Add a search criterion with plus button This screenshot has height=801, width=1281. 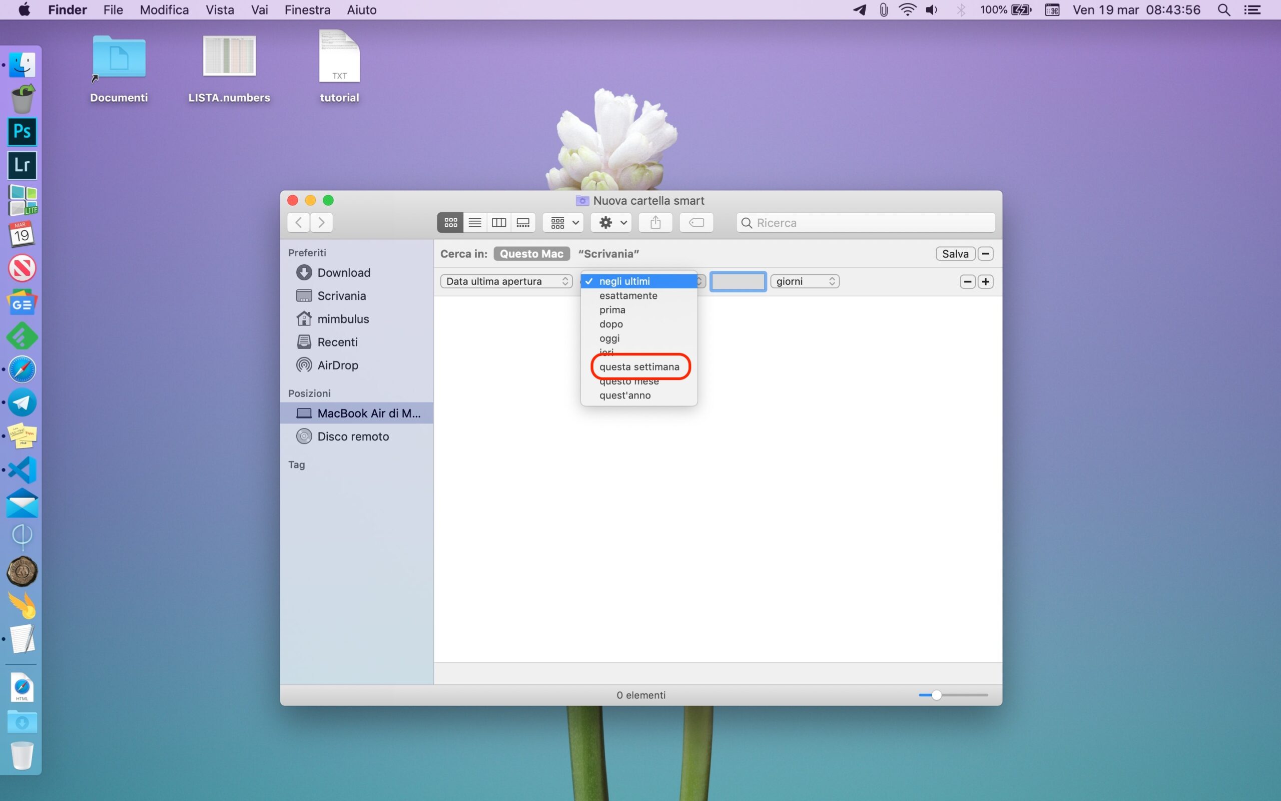pyautogui.click(x=985, y=281)
